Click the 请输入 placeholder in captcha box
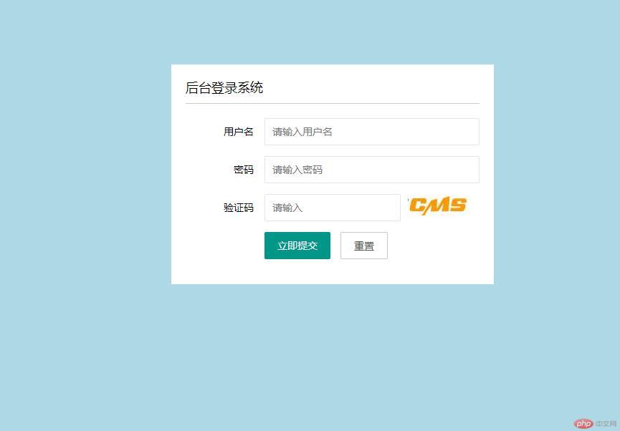The image size is (620, 431). point(287,208)
